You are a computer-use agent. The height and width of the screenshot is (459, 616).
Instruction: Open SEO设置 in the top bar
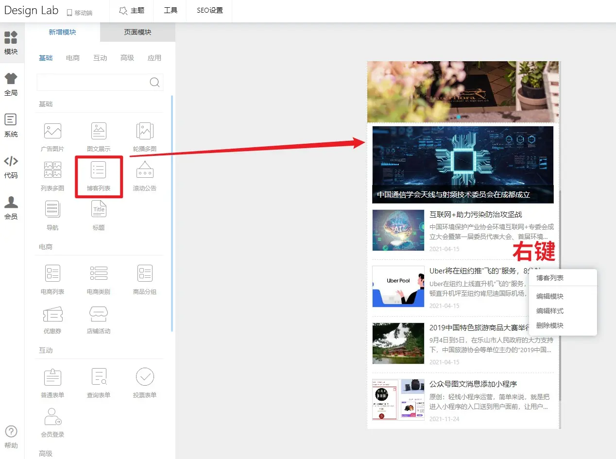209,11
